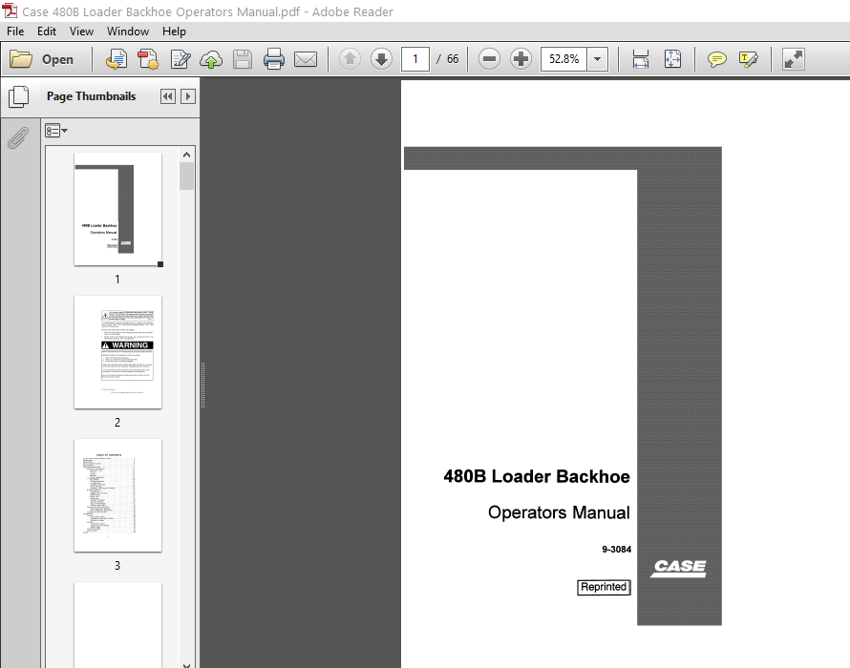Open the File menu
The height and width of the screenshot is (668, 850).
[15, 31]
